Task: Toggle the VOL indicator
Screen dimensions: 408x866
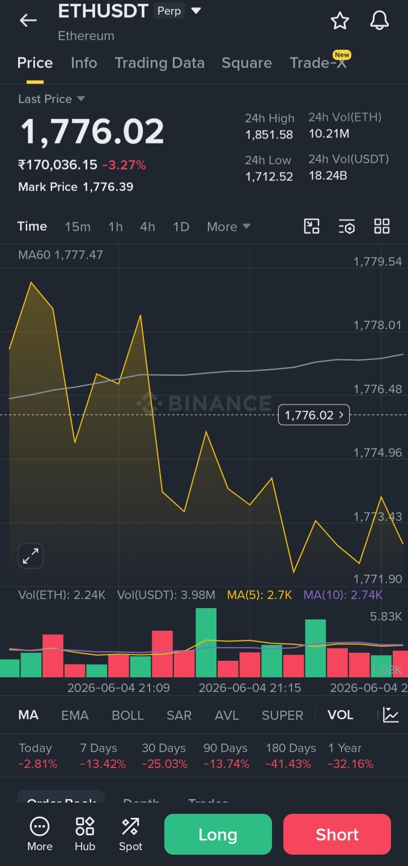Action: pyautogui.click(x=340, y=715)
